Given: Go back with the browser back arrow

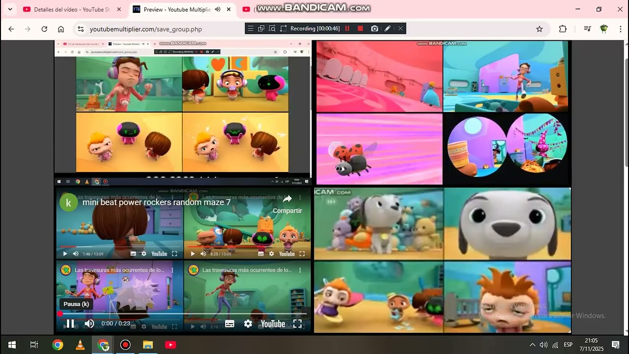Looking at the screenshot, I should (11, 29).
